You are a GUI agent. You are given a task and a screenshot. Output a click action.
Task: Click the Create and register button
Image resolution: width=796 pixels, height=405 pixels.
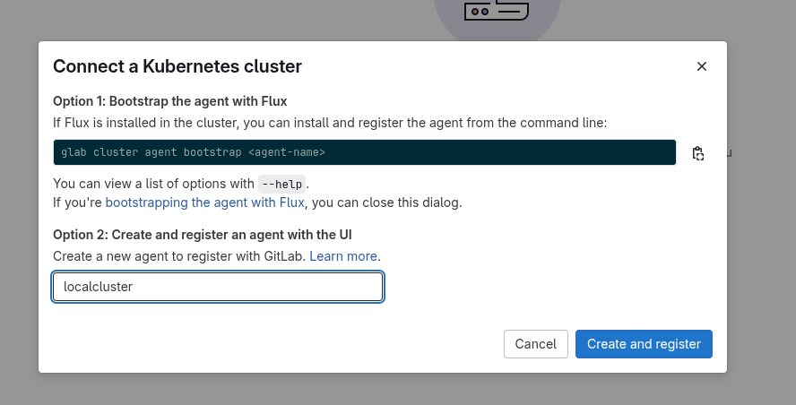pyautogui.click(x=644, y=344)
